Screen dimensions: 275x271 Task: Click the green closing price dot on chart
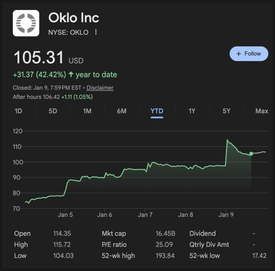[251, 154]
